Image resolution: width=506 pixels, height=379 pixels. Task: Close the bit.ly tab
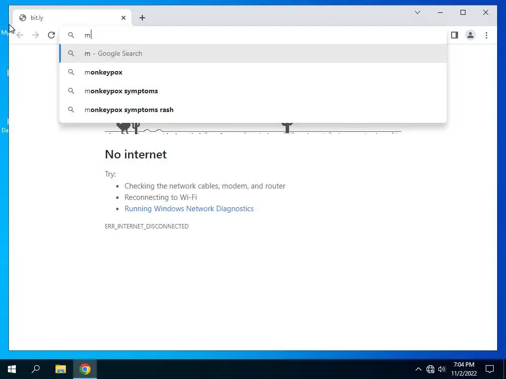tap(123, 18)
